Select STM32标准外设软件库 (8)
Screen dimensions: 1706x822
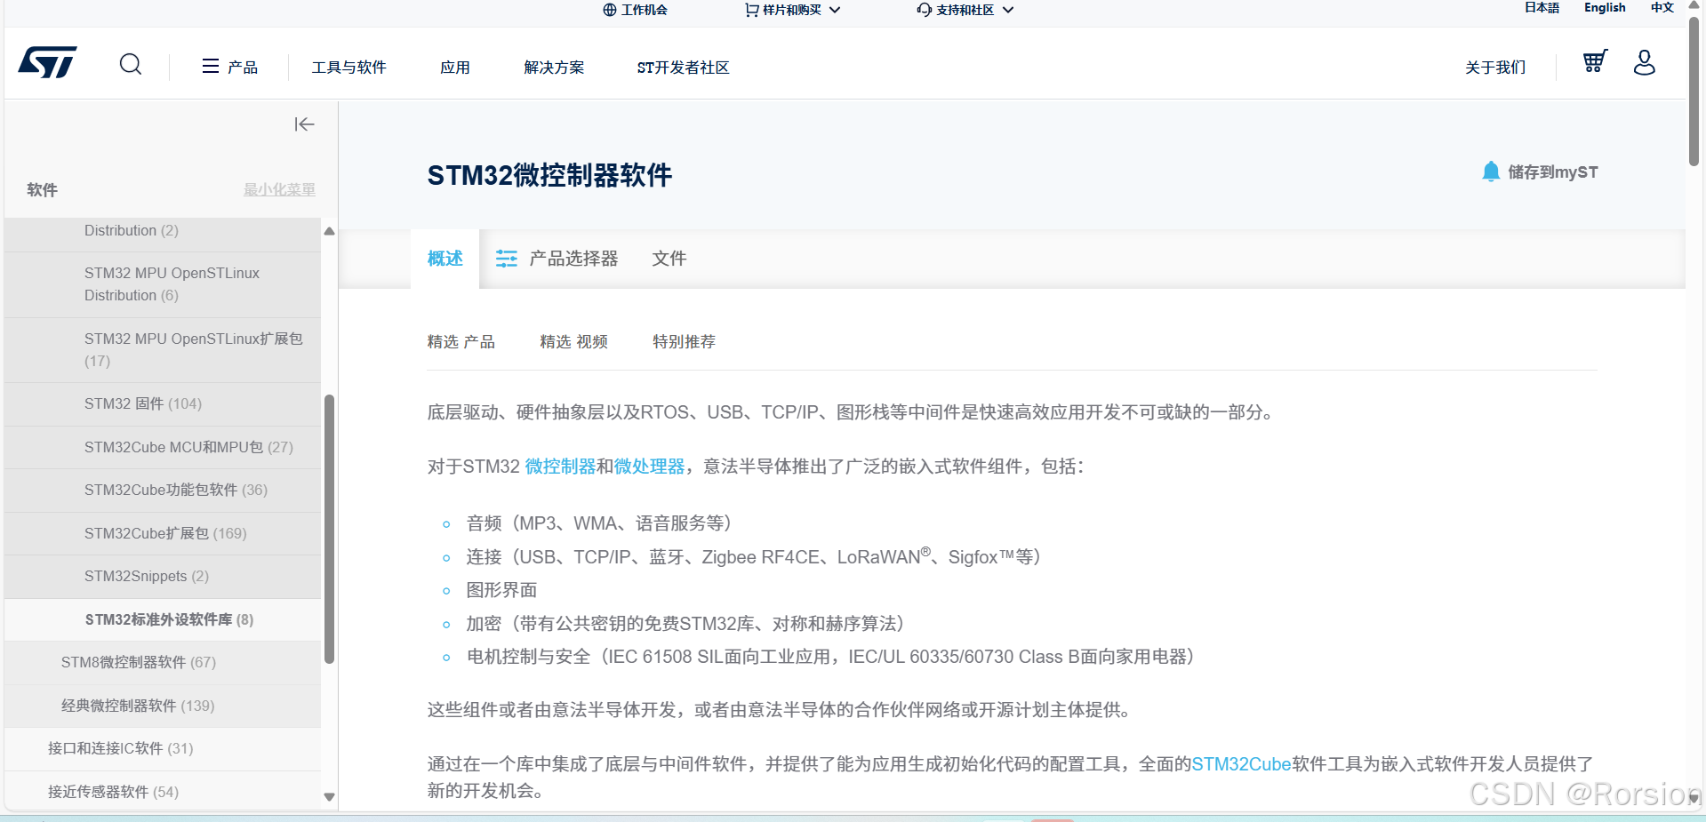(x=163, y=620)
